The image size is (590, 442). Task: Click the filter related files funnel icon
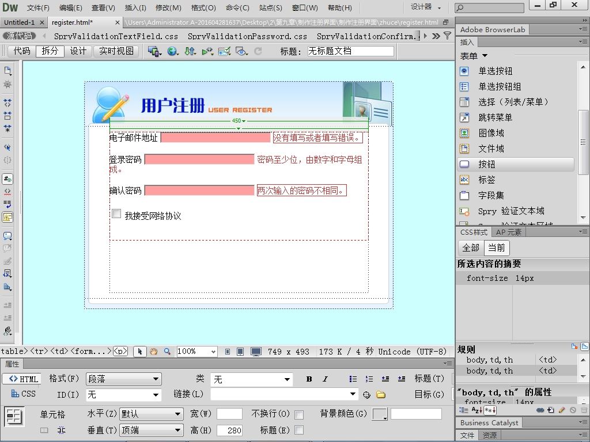[447, 36]
